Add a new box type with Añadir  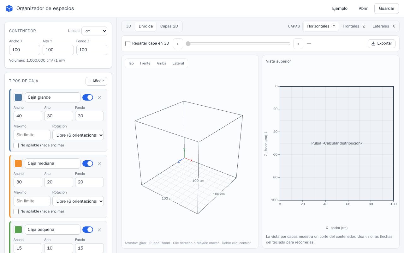(x=96, y=81)
